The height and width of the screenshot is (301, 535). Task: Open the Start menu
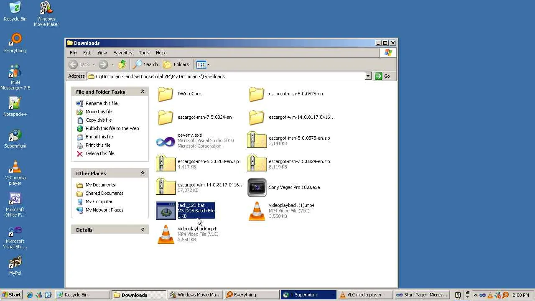coord(12,295)
